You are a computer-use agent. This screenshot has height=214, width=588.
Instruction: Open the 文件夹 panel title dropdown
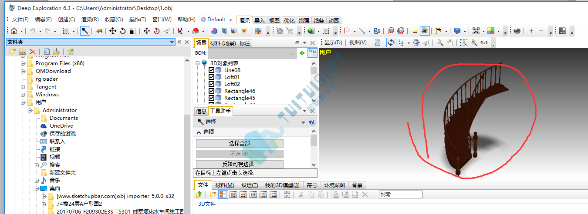coord(172,42)
